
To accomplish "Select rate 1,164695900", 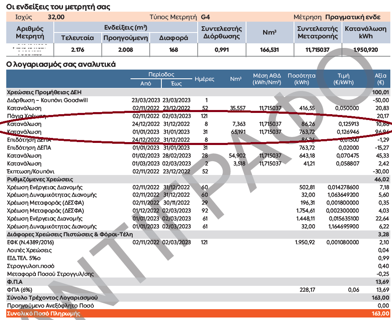I will 344,227.
